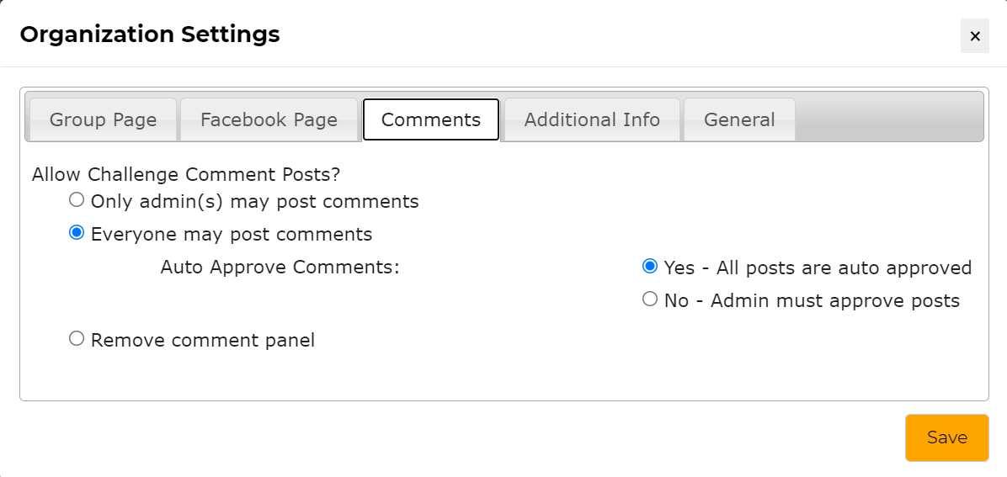This screenshot has width=1007, height=477.
Task: Click the 'Only admin(s) may post comments' label text
Action: [254, 202]
